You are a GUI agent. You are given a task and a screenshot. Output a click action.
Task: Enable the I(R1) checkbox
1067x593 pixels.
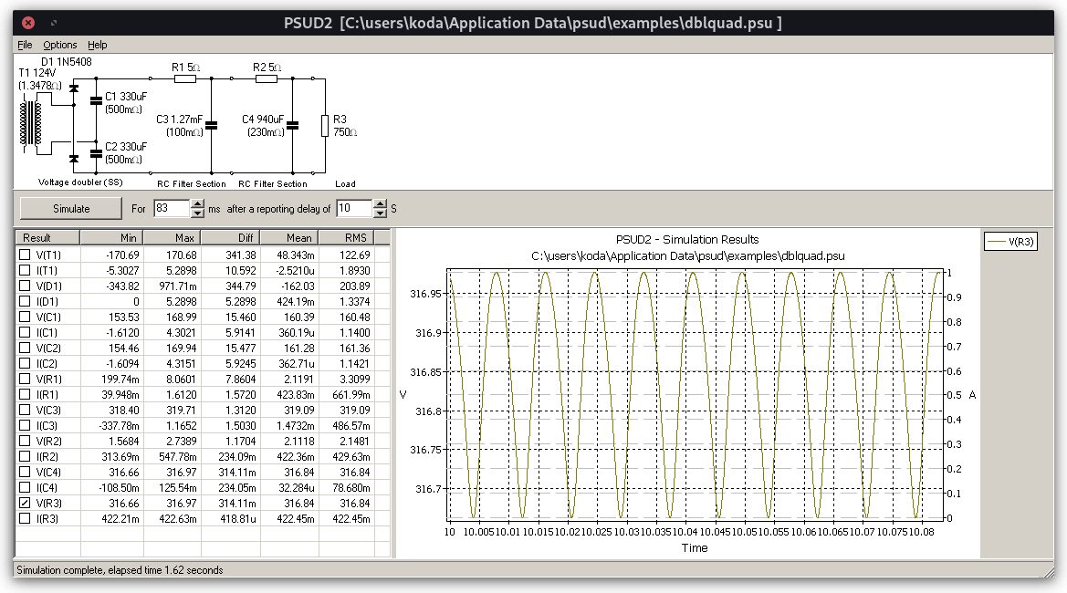point(25,394)
